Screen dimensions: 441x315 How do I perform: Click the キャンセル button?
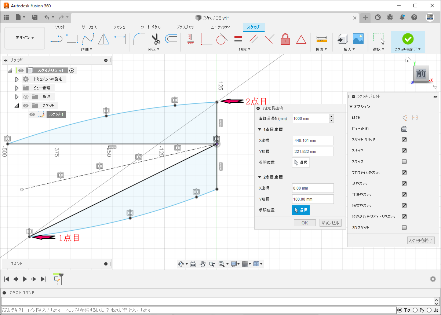click(x=331, y=223)
